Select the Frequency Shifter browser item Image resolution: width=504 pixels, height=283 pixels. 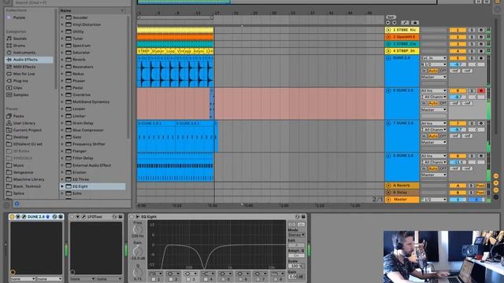[x=89, y=145]
